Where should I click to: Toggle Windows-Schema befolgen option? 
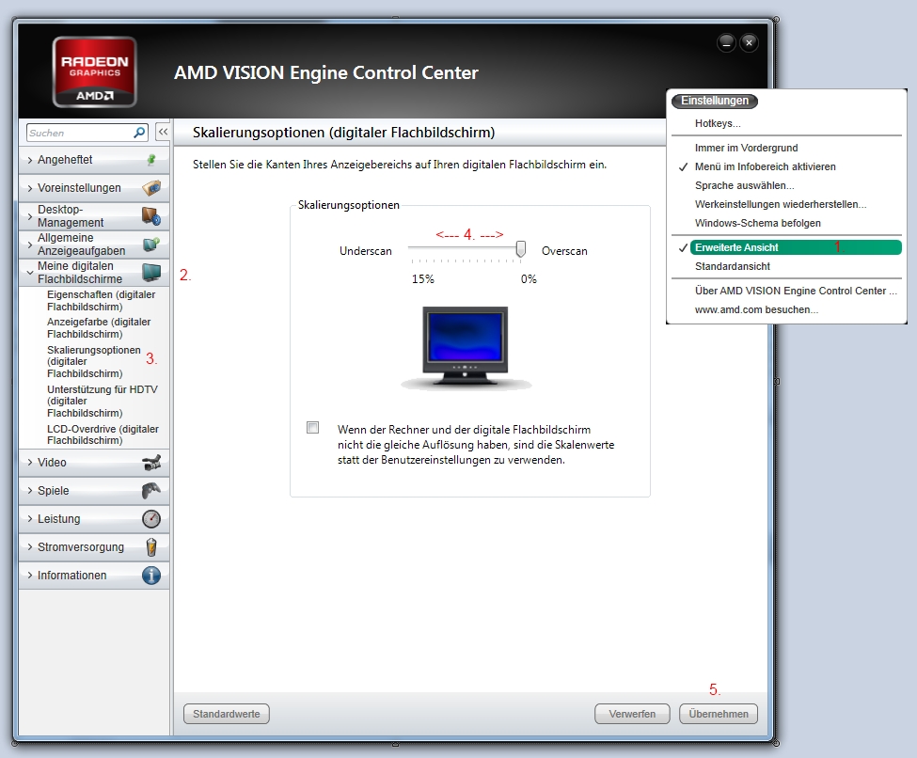pyautogui.click(x=757, y=223)
